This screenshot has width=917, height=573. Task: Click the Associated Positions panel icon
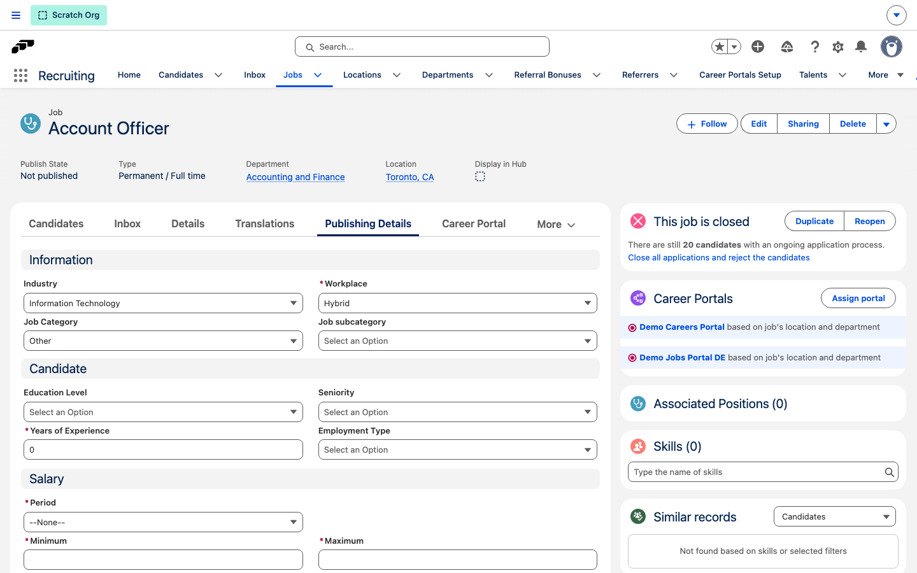638,404
